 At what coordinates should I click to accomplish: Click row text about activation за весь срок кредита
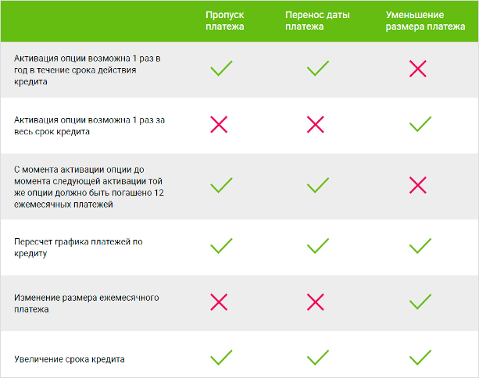tap(89, 125)
